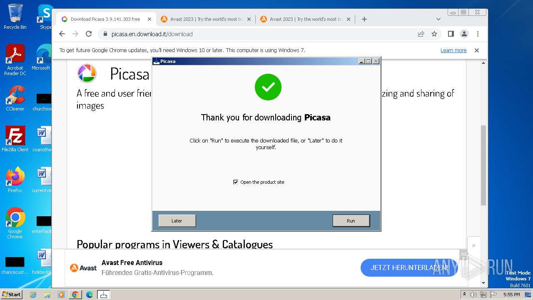Open CCleaner desktop icon
Screen dimensions: 533x300
click(15, 98)
